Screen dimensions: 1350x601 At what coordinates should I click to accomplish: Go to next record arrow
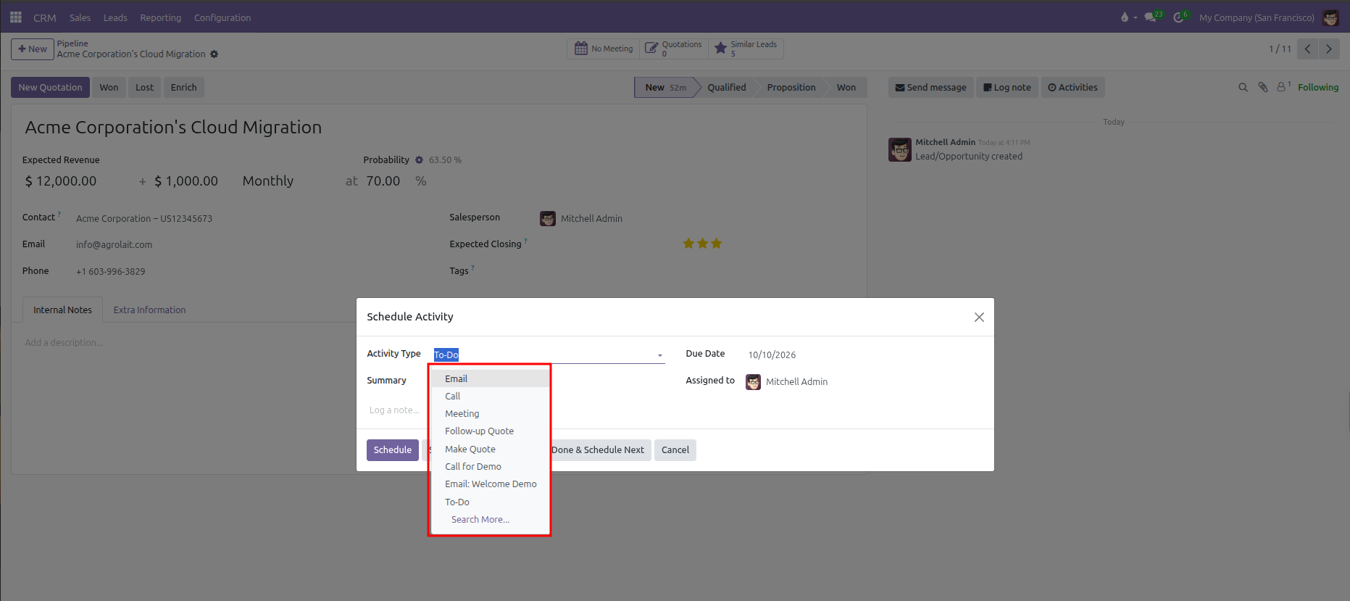coord(1328,49)
